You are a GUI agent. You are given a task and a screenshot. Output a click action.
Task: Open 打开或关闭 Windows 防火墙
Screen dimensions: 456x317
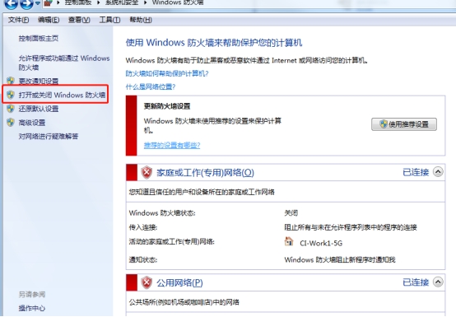[62, 95]
